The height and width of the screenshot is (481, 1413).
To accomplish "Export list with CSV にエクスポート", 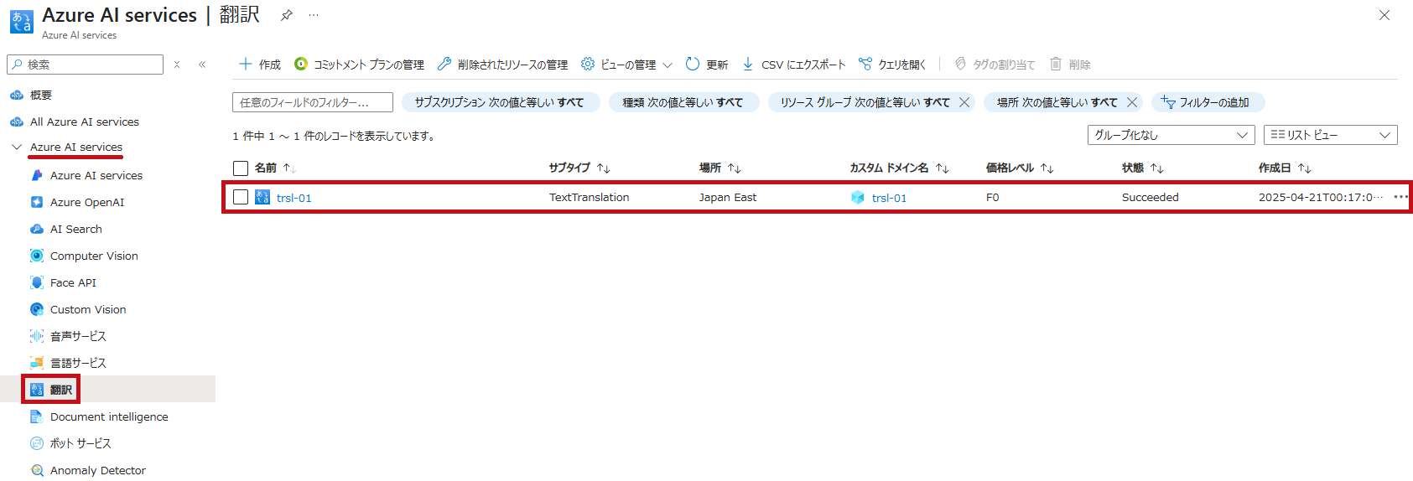I will pyautogui.click(x=793, y=65).
